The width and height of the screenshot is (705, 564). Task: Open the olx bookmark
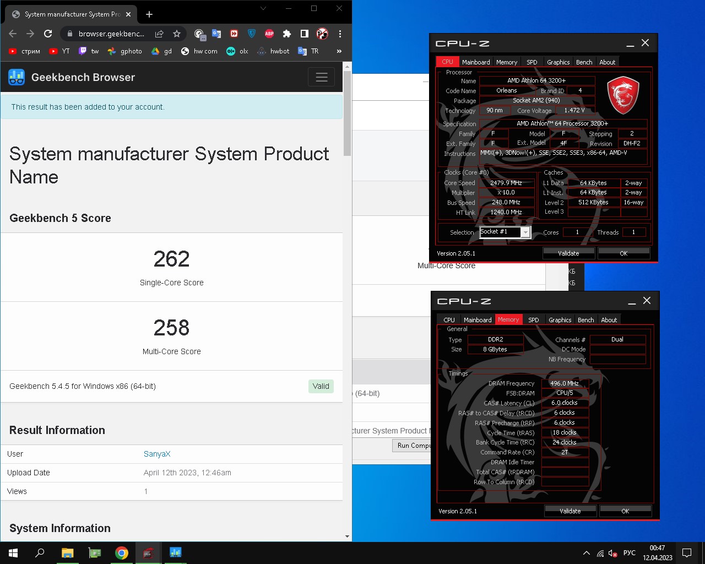point(237,51)
